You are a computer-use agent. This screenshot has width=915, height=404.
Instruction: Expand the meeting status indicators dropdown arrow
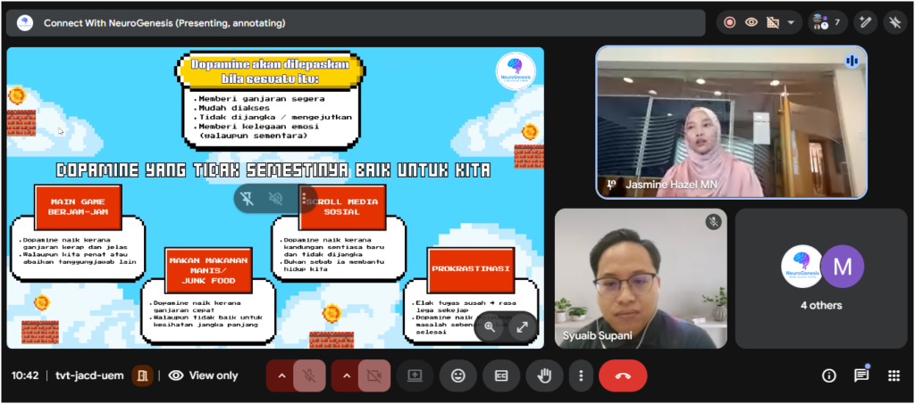791,22
